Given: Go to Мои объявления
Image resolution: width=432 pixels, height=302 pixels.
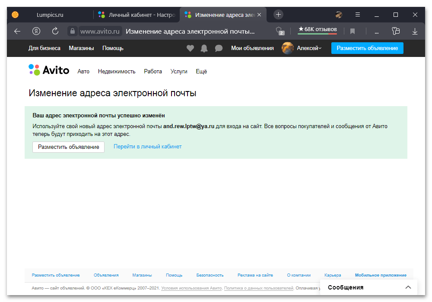Looking at the screenshot, I should point(252,48).
